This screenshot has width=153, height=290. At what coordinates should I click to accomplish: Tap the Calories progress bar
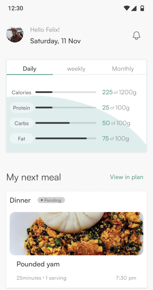tap(66, 92)
